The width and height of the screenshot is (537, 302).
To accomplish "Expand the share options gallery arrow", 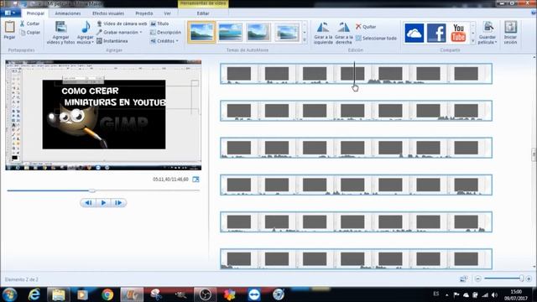I will pyautogui.click(x=473, y=41).
